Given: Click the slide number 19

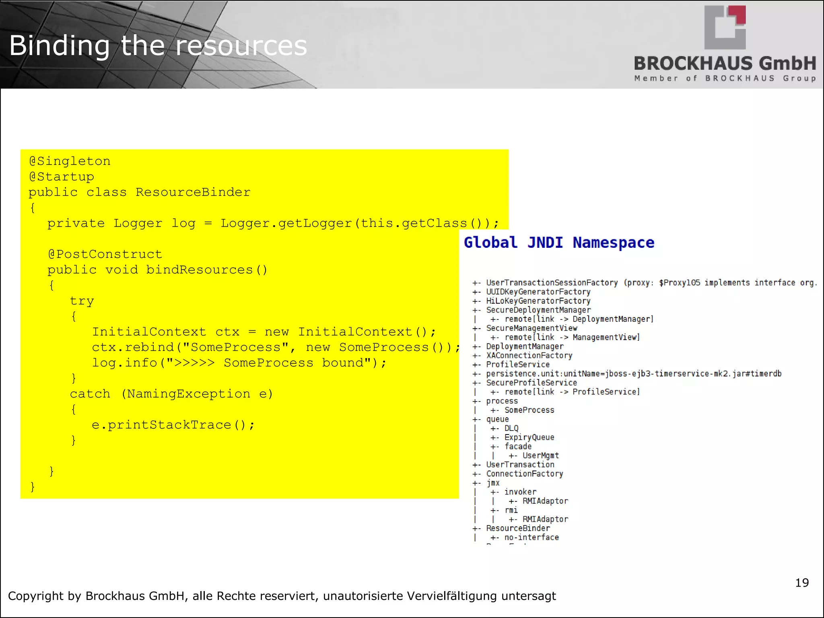Looking at the screenshot, I should coord(802,583).
